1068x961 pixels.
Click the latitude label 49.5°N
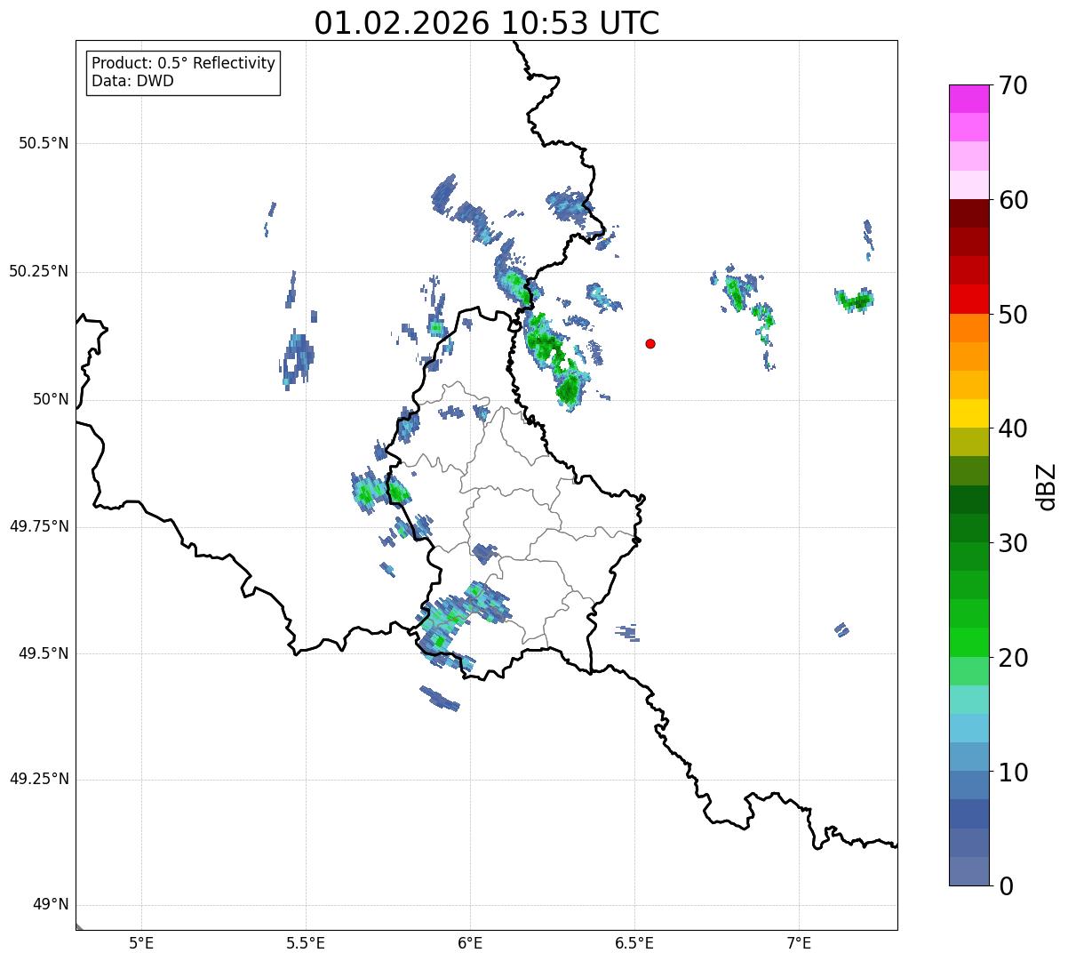44,654
